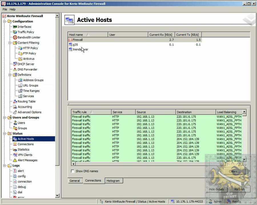Select Time Ranges icon
Viewport: 257px width, 205px height.
coord(20,91)
